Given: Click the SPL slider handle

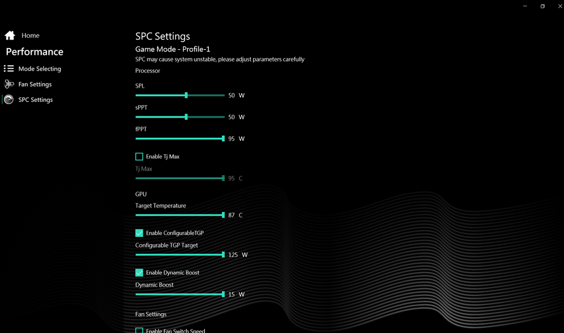Looking at the screenshot, I should 186,96.
